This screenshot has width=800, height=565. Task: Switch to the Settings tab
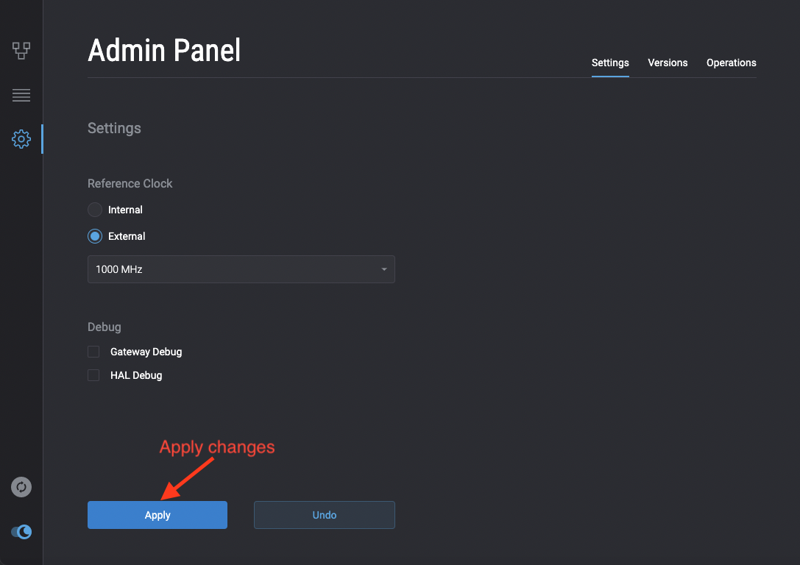610,63
